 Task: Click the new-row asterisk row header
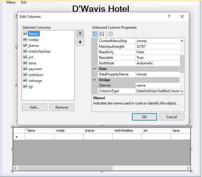(19, 137)
